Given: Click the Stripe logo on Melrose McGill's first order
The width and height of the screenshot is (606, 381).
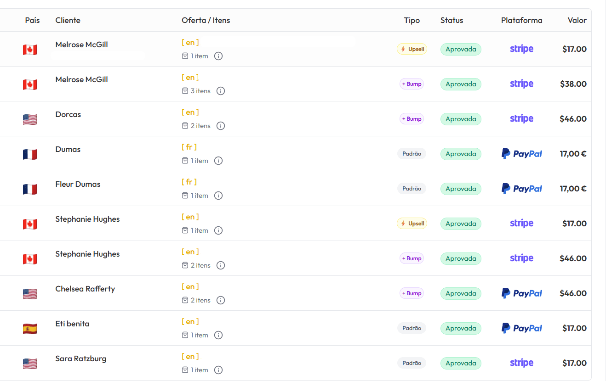Looking at the screenshot, I should [x=521, y=48].
